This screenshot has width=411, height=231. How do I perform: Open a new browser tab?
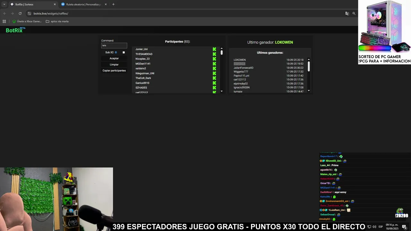(113, 4)
